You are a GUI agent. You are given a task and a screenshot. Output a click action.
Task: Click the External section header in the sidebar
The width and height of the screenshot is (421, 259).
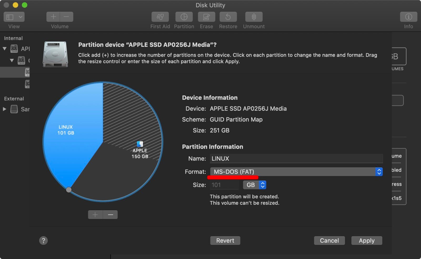click(x=14, y=99)
